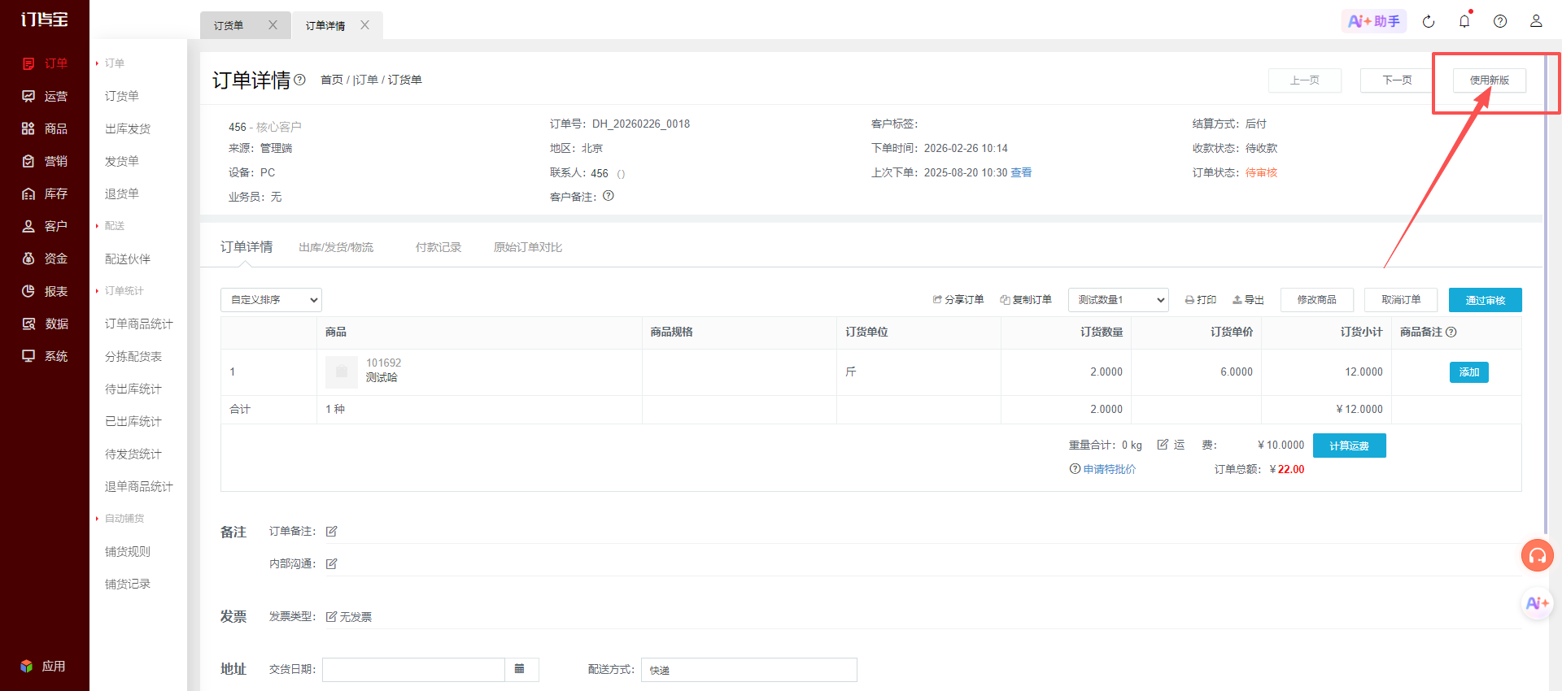
Task: Edit the 运费 with the pencil icon
Action: pyautogui.click(x=1163, y=445)
